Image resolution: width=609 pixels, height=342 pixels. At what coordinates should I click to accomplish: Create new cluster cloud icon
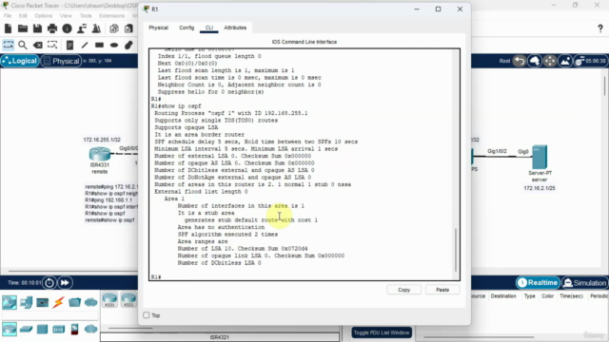(535, 61)
